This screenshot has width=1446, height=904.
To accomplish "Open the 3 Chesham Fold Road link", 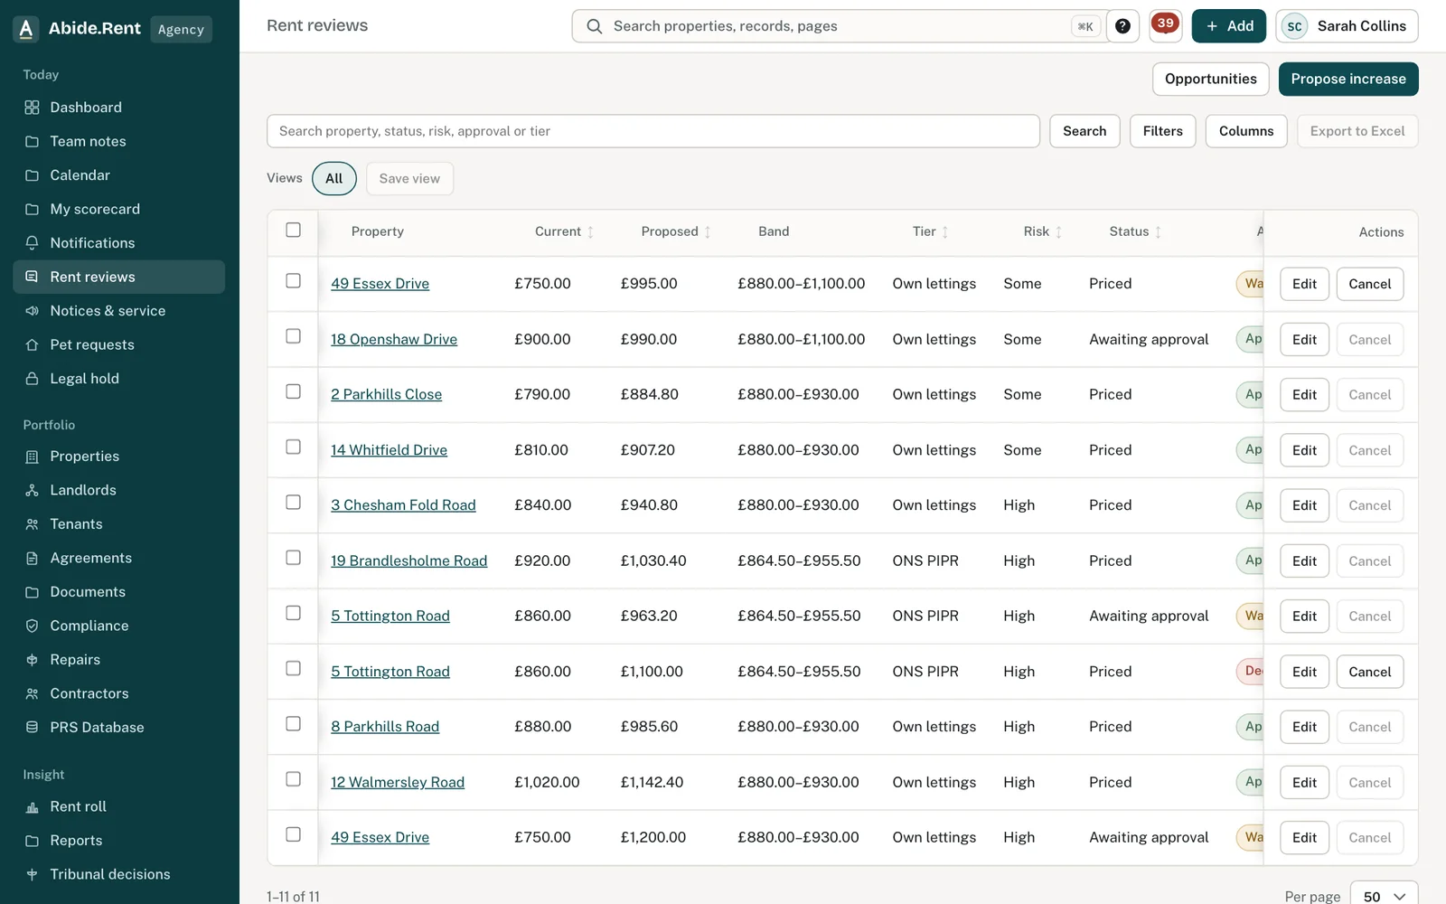I will 403,505.
